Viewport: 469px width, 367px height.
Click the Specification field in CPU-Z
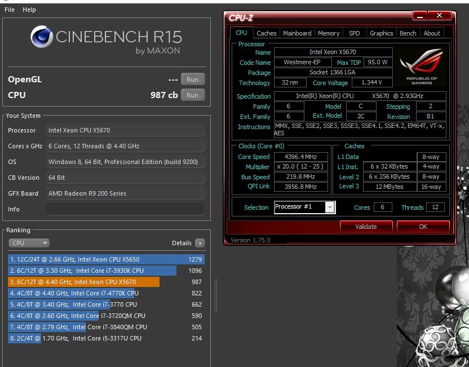(360, 96)
